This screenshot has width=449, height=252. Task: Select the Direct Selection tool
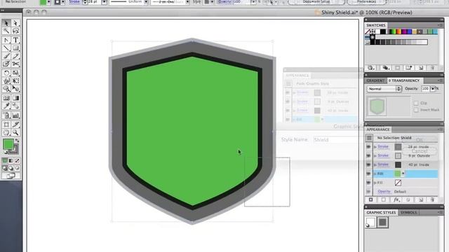pos(15,23)
